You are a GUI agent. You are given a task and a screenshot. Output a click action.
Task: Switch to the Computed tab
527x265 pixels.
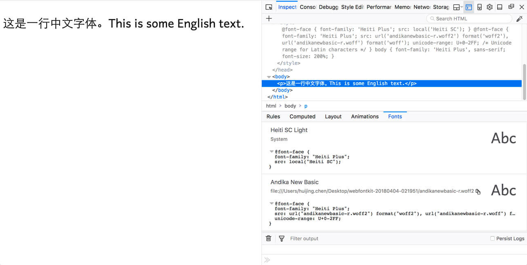tap(302, 116)
